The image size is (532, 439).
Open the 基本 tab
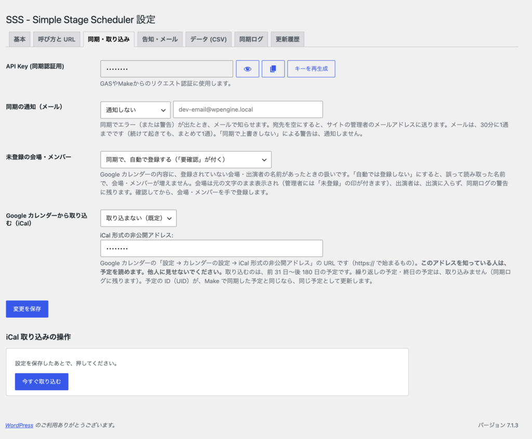click(x=20, y=39)
